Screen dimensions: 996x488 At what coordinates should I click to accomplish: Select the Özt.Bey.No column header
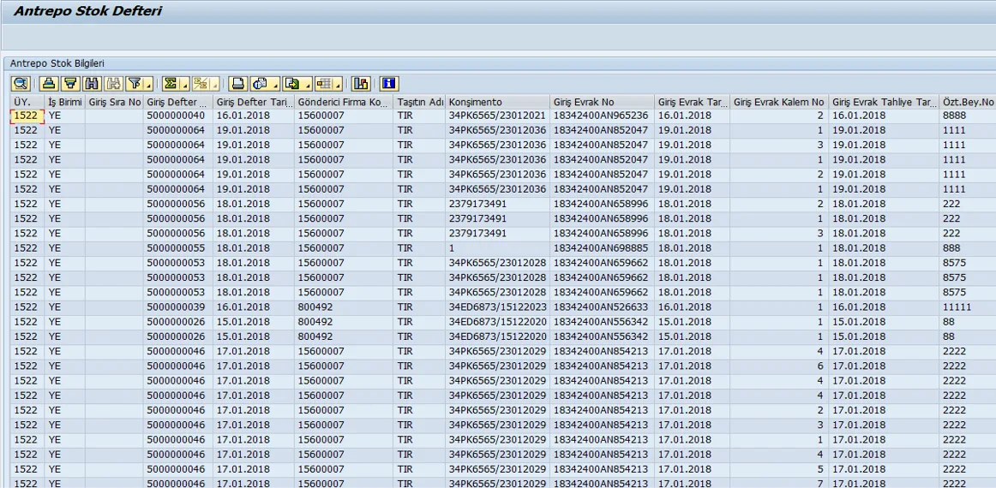tap(968, 102)
